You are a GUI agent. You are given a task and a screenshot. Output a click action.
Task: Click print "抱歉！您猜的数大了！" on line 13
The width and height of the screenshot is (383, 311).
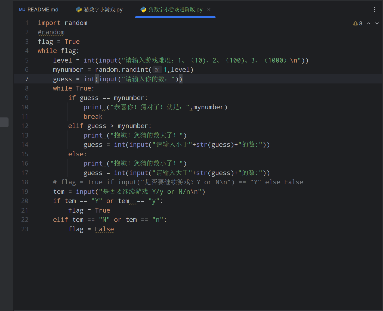click(x=135, y=135)
